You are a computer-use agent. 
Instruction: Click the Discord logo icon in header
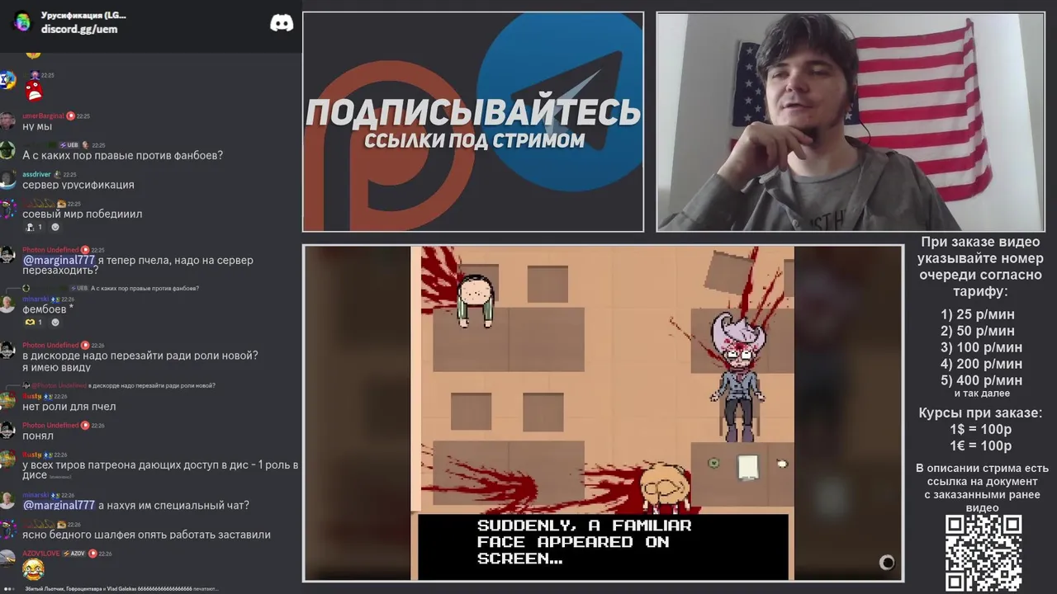tap(282, 23)
